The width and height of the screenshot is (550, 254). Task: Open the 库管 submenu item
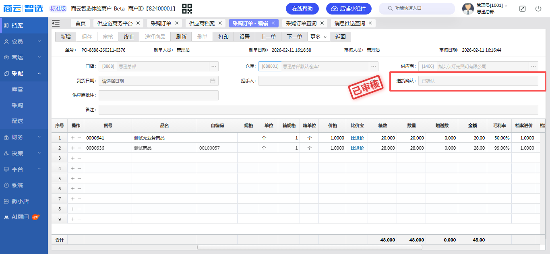point(17,89)
